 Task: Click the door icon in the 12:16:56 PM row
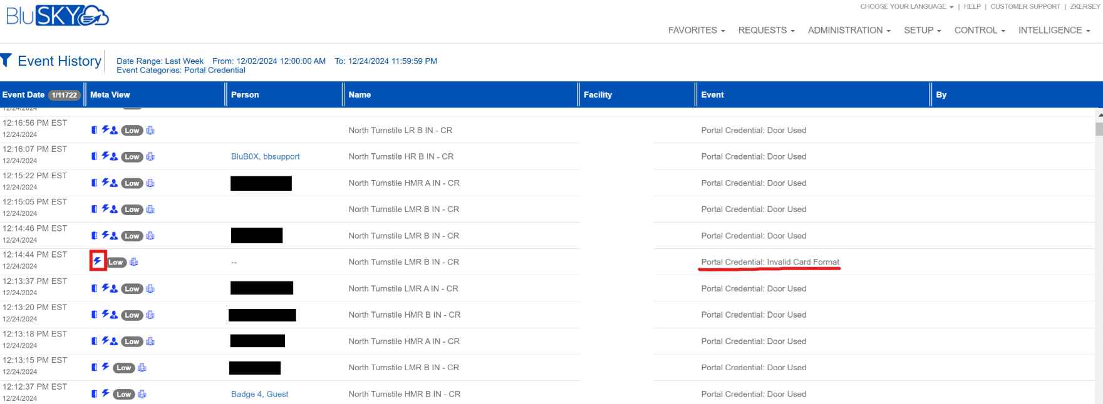click(x=95, y=130)
